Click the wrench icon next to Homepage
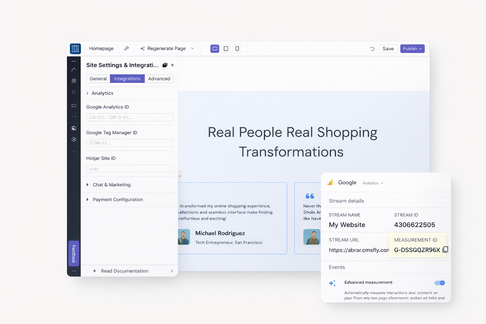This screenshot has width=486, height=324. pos(126,48)
